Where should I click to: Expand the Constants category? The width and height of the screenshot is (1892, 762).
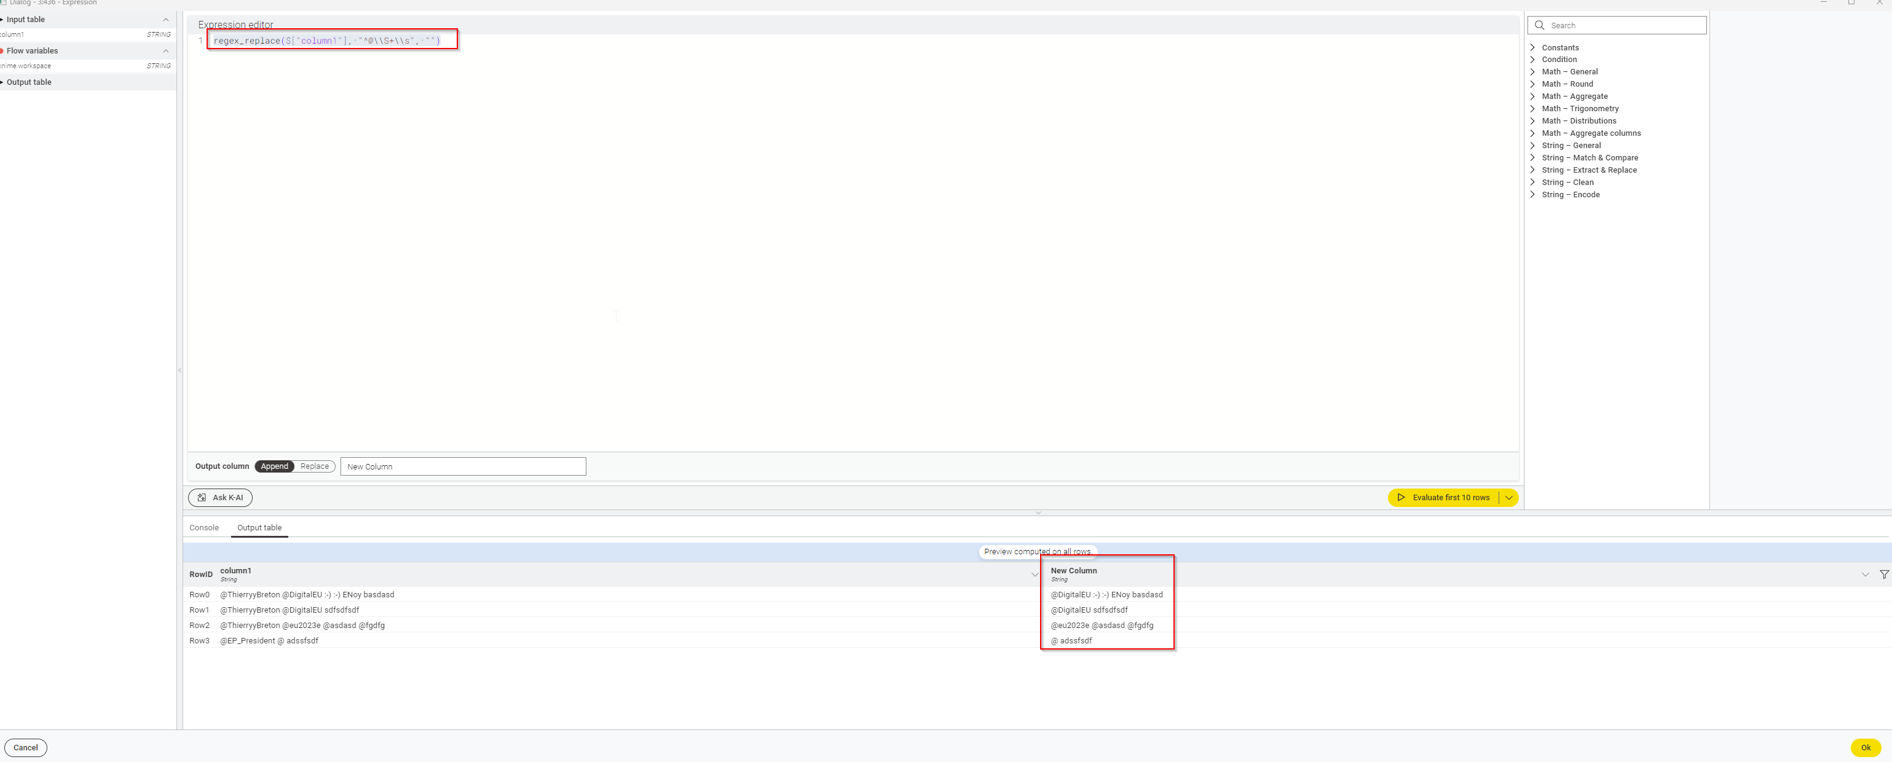click(1533, 47)
